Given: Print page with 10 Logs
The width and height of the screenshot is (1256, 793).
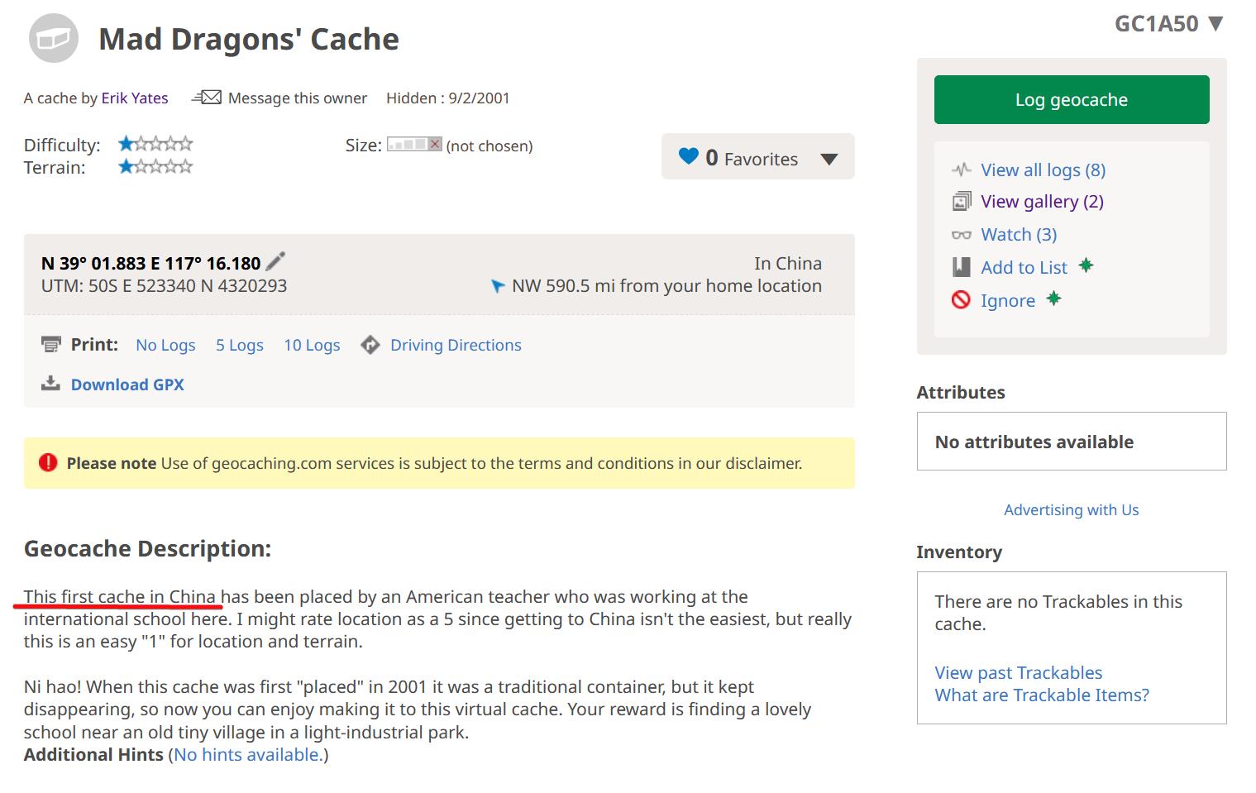Looking at the screenshot, I should coord(312,345).
